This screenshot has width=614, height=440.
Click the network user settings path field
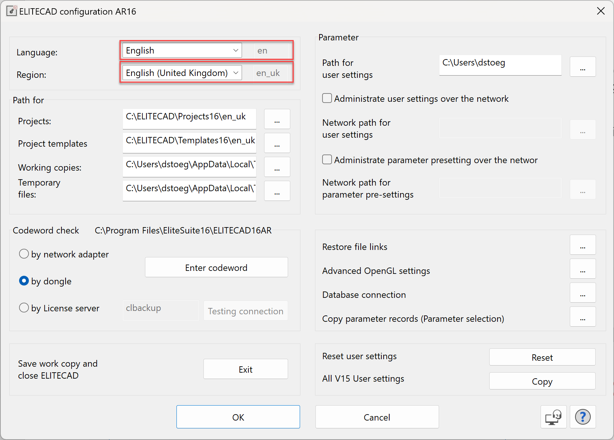pyautogui.click(x=500, y=128)
